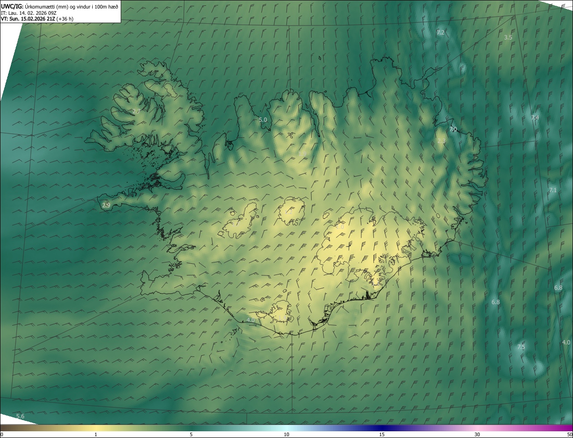Viewport: 573px width, 438px height.
Task: Click the 10 tick on the color scale
Action: tap(286, 435)
